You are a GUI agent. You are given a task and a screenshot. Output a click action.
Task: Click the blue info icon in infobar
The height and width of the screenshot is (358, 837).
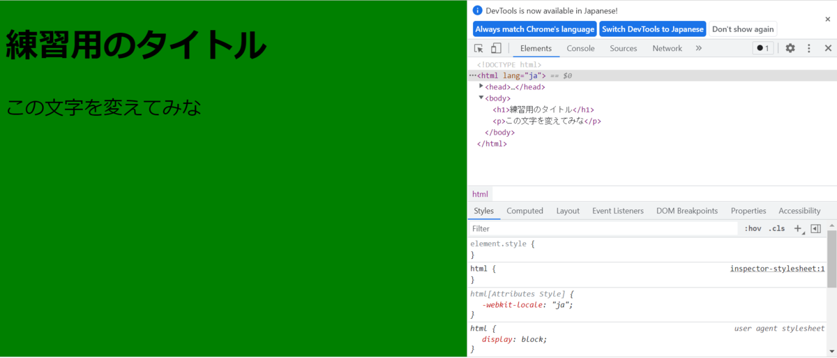478,10
